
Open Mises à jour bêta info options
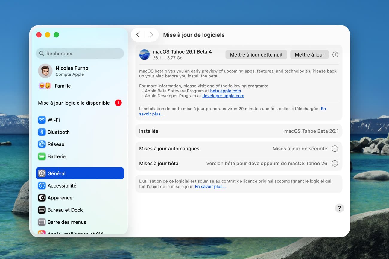point(335,164)
